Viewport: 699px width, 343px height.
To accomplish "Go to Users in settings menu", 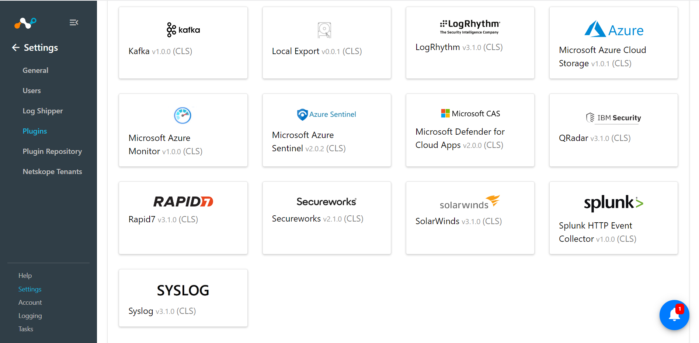I will click(x=32, y=91).
